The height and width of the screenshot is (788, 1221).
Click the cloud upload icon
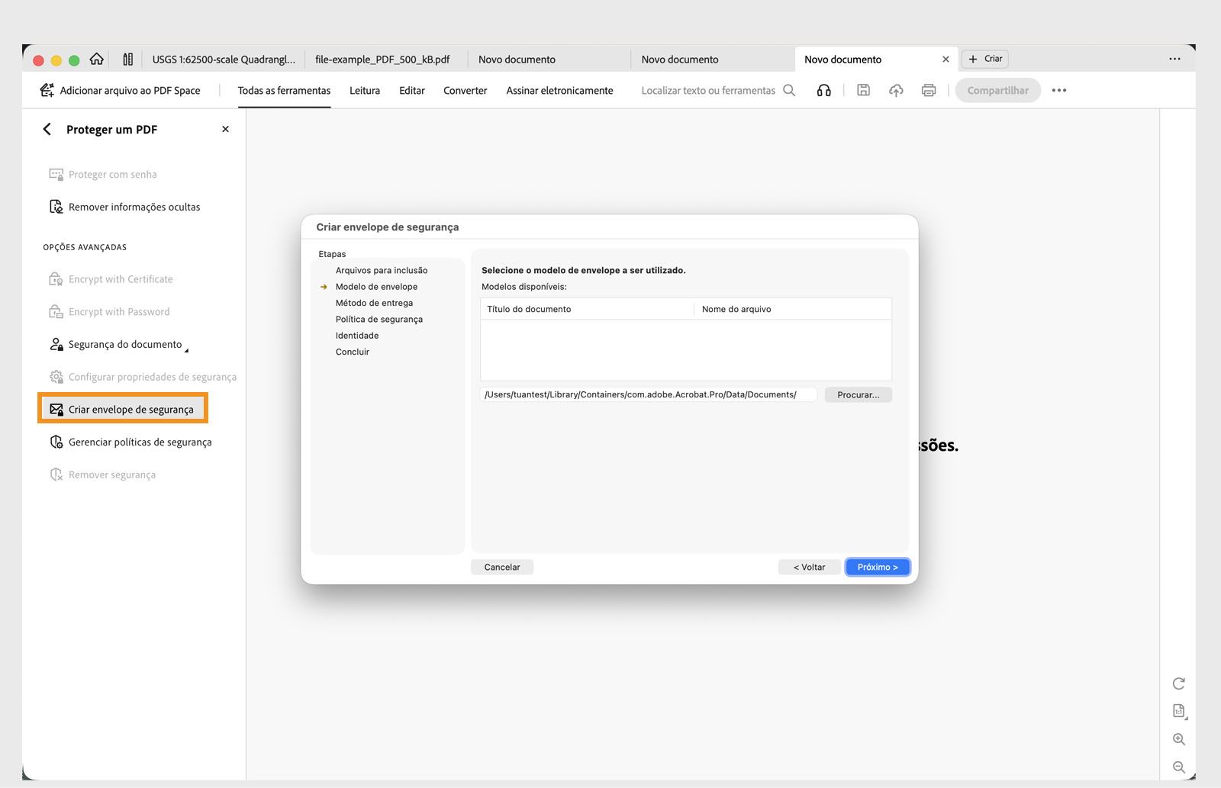[896, 90]
